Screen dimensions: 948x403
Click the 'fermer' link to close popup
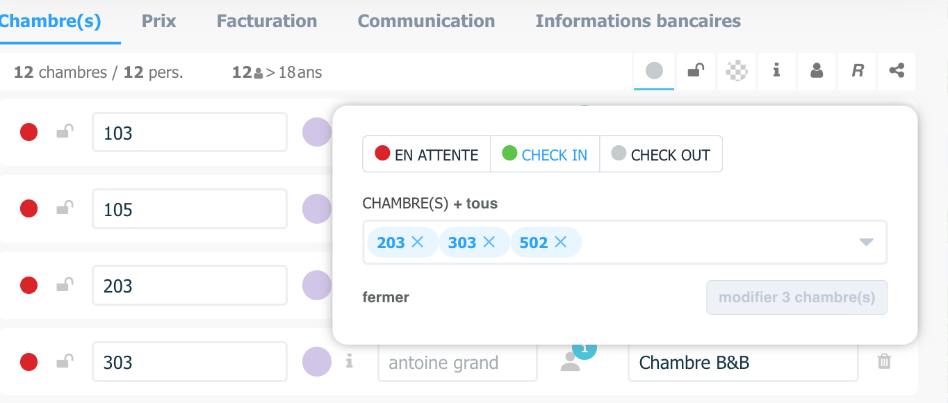(386, 297)
